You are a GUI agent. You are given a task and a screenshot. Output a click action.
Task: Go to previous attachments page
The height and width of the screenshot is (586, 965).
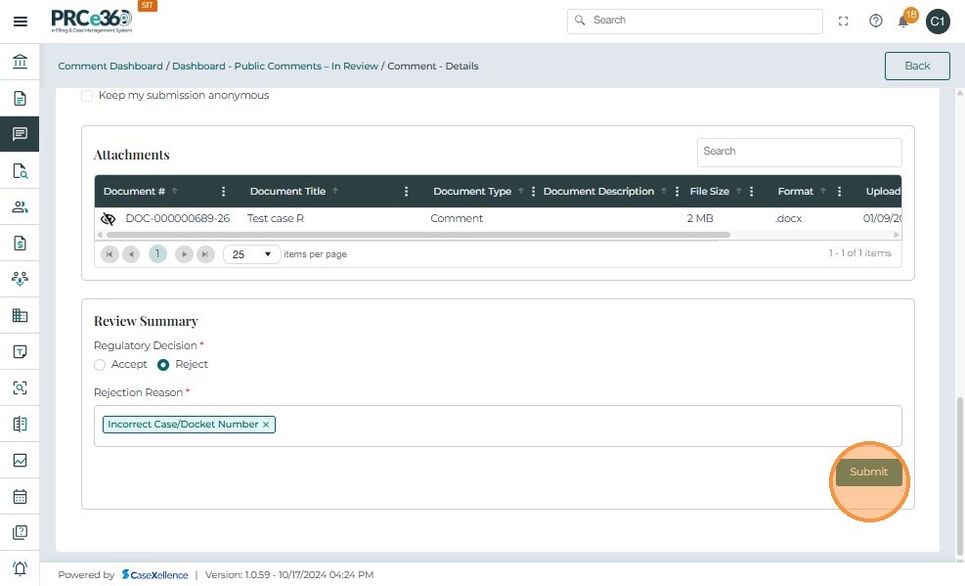[x=130, y=254]
